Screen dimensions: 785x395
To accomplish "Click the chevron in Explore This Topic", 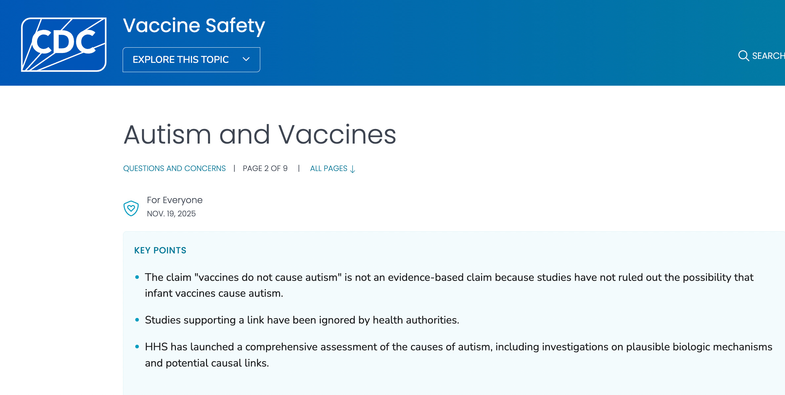I will coord(246,59).
